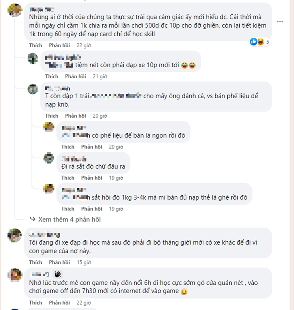294x310 pixels.
Task: Open avatar of "Nhớ lúc trước" commenter
Action: click(x=15, y=274)
